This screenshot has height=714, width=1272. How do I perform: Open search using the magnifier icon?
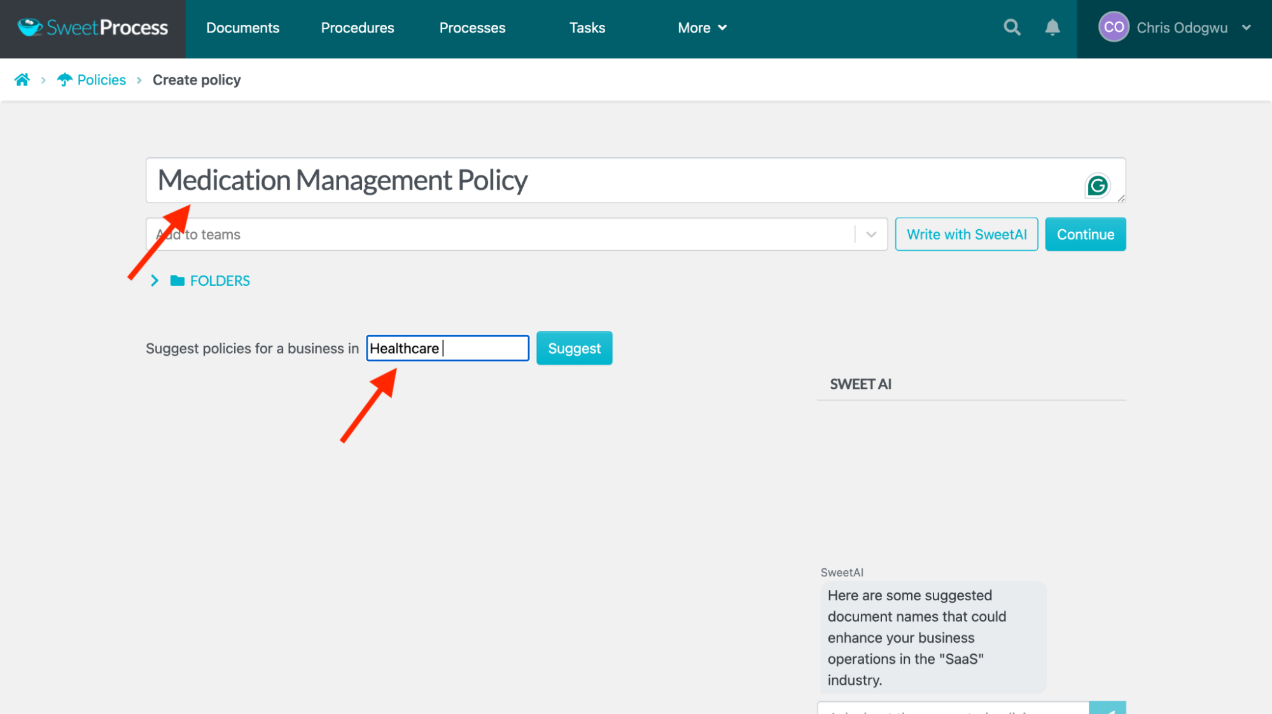coord(1011,27)
